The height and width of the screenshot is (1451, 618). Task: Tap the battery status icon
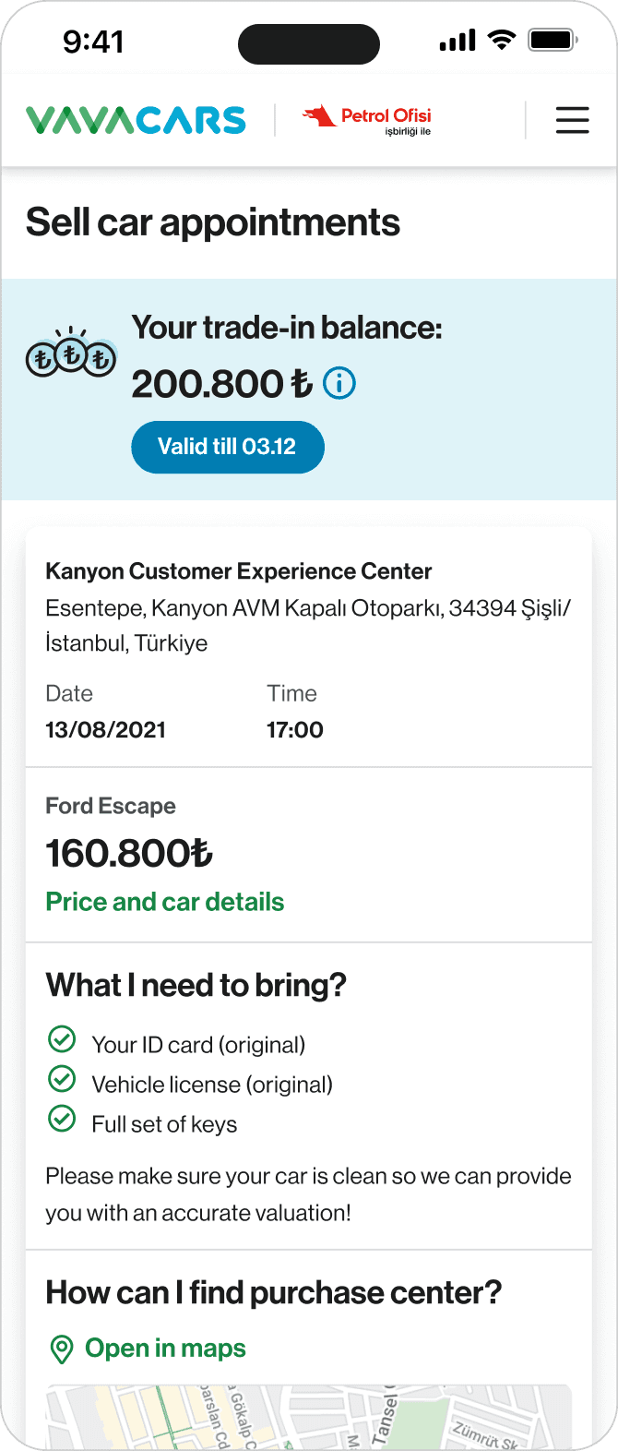(553, 41)
